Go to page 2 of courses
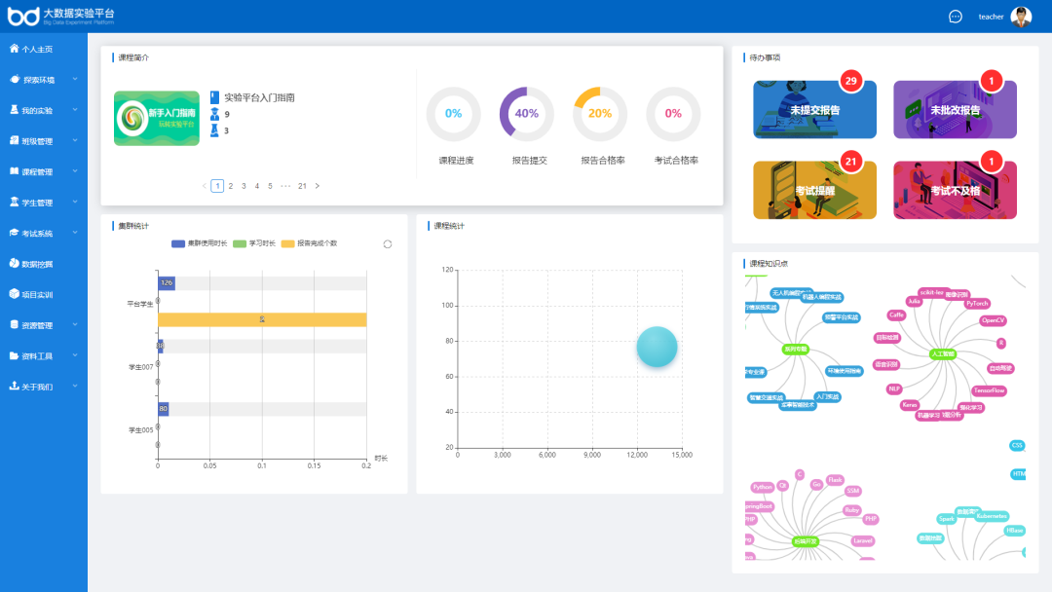Viewport: 1052px width, 592px height. click(231, 186)
